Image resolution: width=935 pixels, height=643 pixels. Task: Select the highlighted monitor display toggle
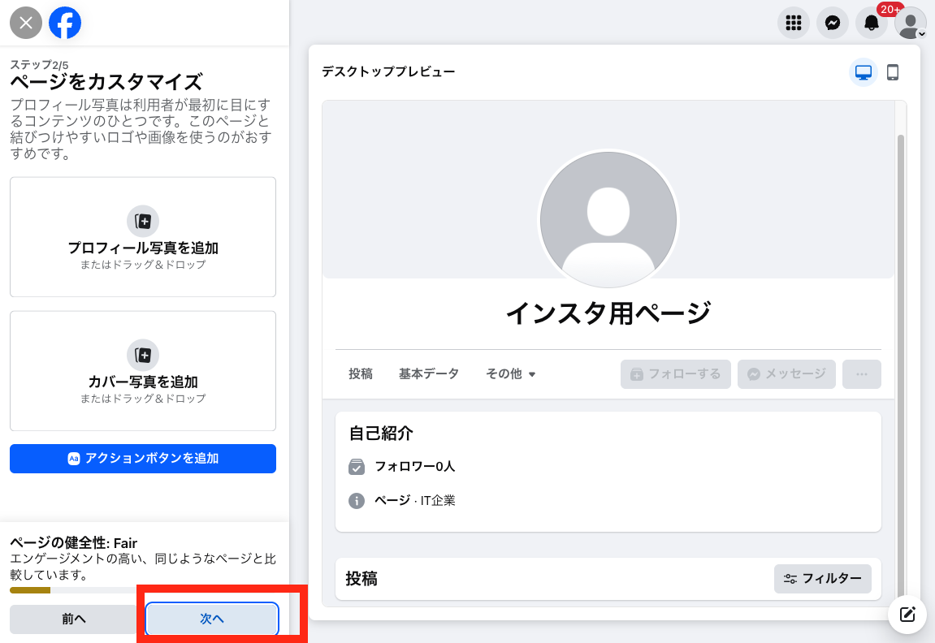tap(864, 72)
